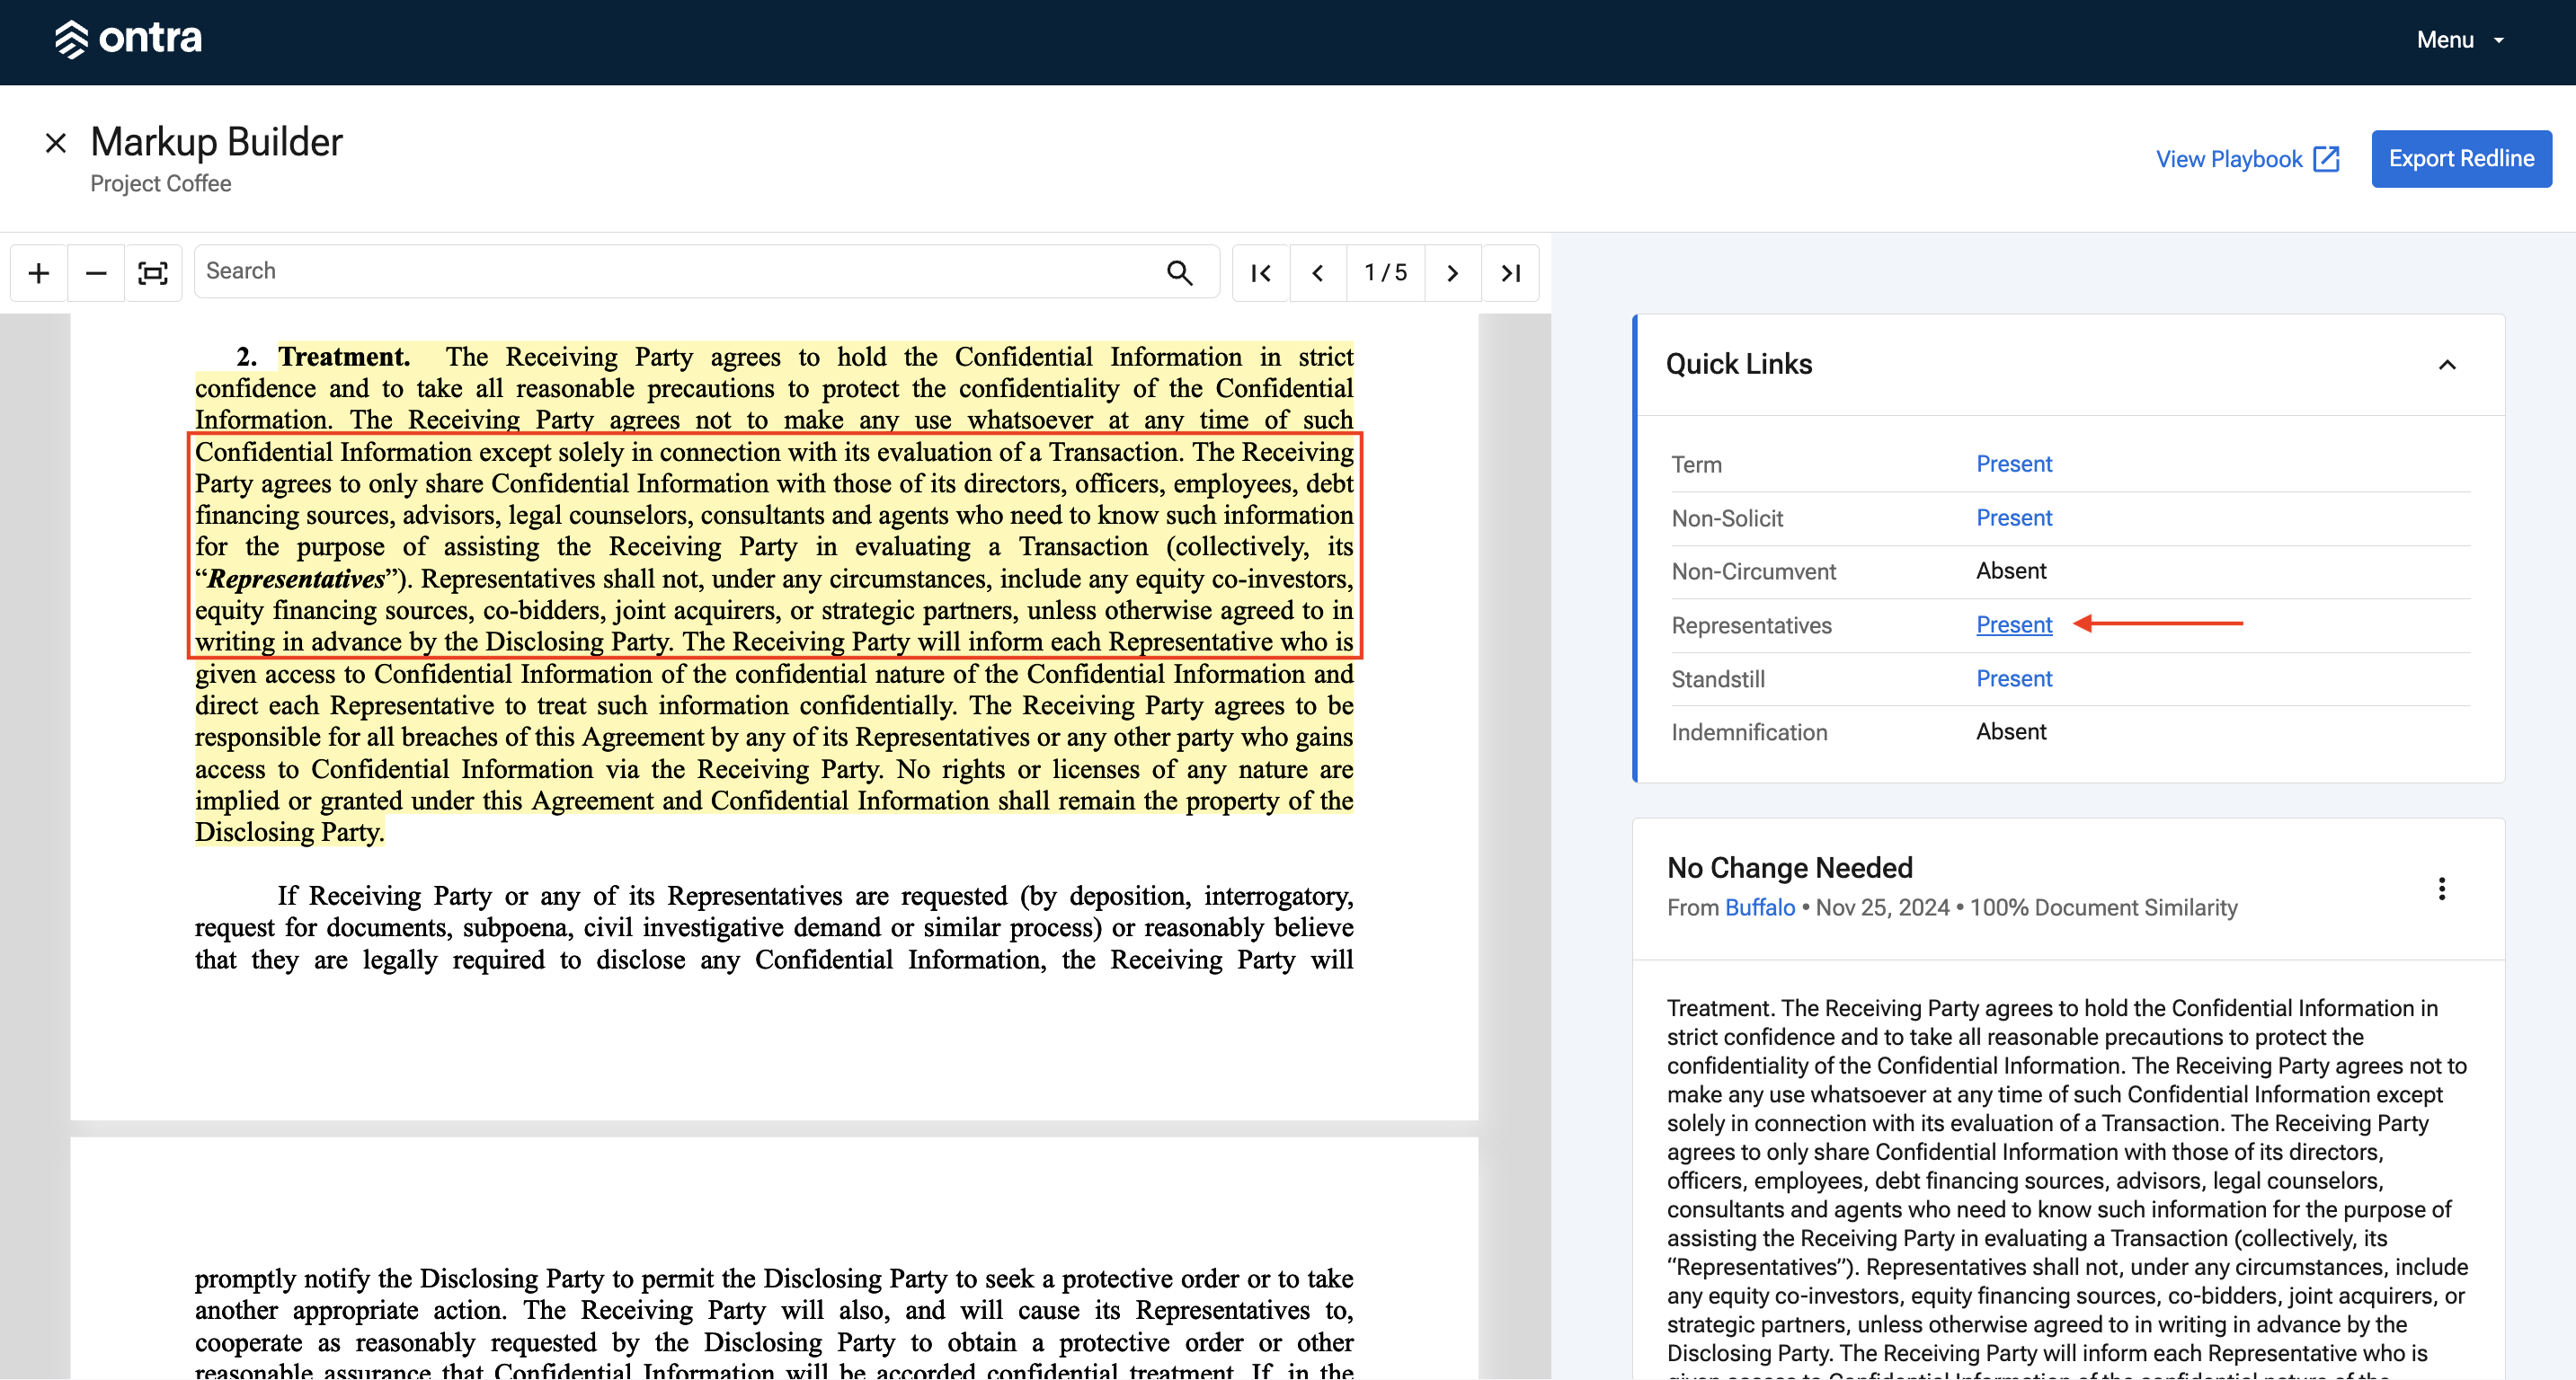Go to the previous page
Screen dimensions: 2576x1380
pos(1318,273)
